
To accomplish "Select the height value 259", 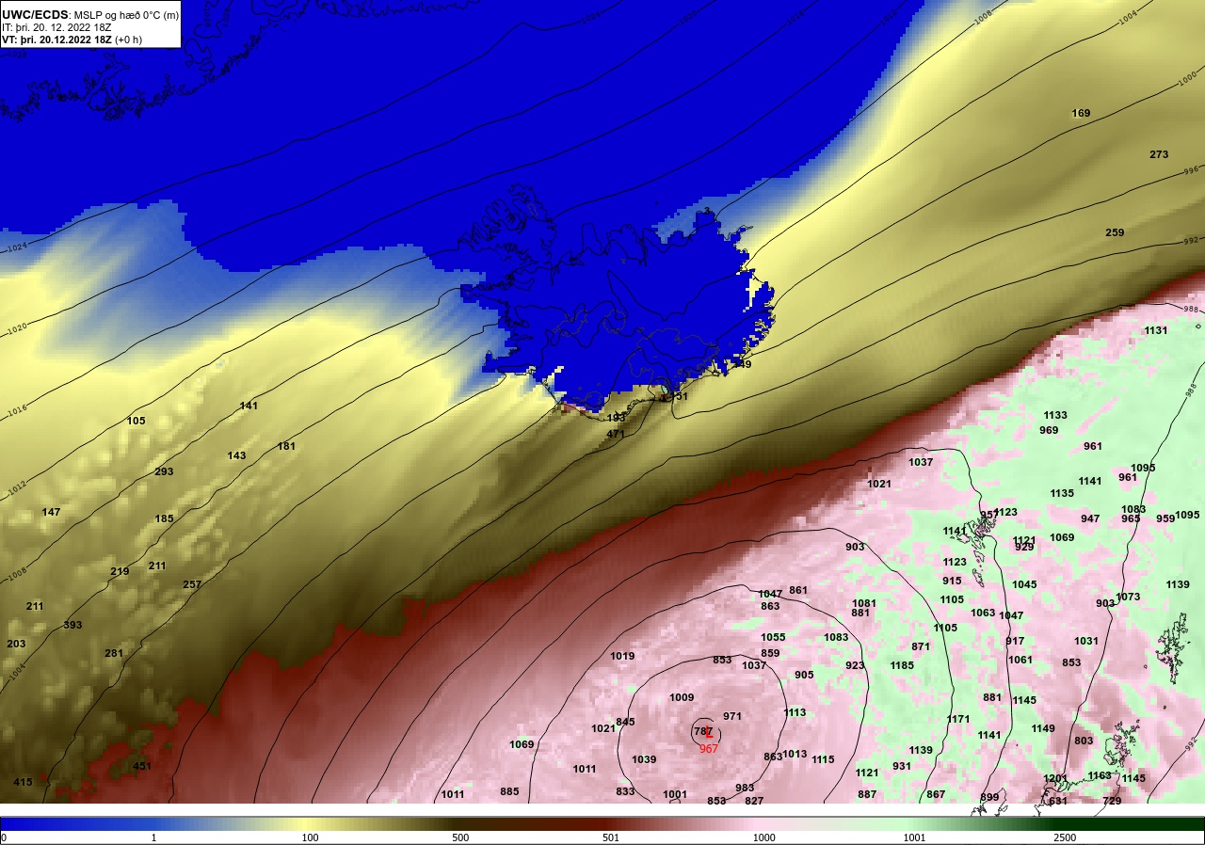I will 1115,232.
